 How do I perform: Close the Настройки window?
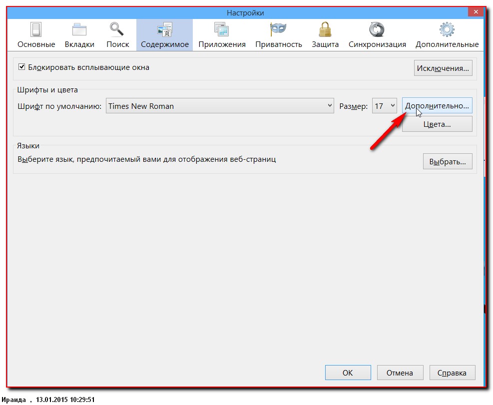tap(476, 12)
